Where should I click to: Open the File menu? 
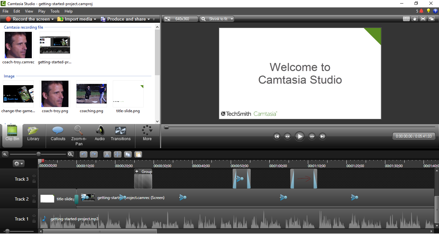(5, 11)
